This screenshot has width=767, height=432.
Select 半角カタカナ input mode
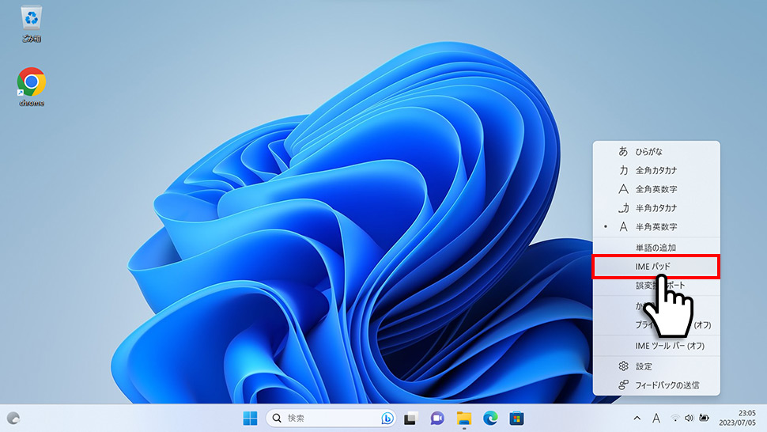pyautogui.click(x=656, y=208)
